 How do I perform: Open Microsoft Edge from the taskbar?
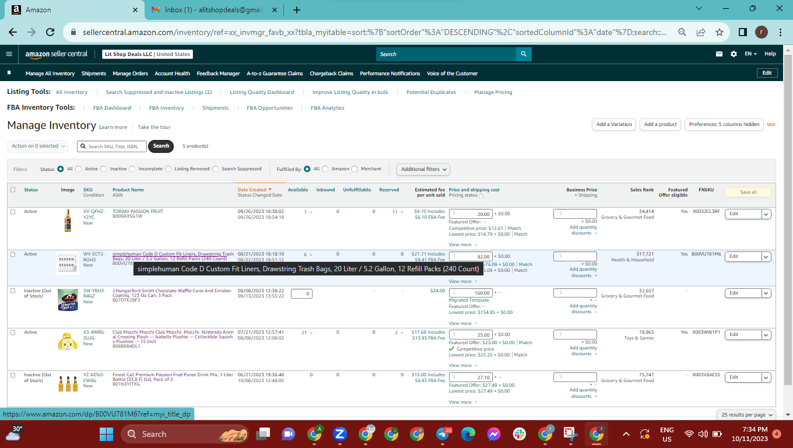click(x=468, y=434)
